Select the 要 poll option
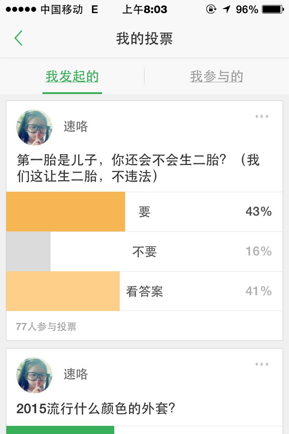 coord(144,212)
